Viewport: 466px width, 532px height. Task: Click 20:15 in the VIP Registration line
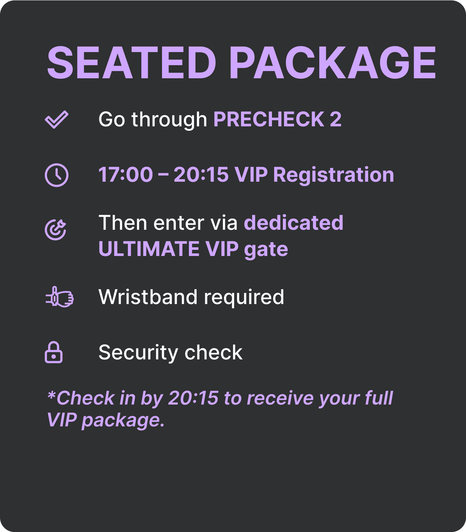click(x=201, y=175)
